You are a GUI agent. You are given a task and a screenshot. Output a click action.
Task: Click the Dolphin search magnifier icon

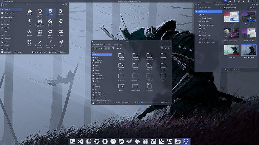[169, 48]
